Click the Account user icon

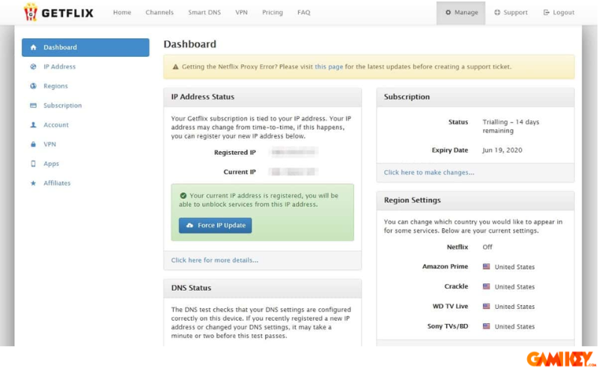pyautogui.click(x=33, y=125)
